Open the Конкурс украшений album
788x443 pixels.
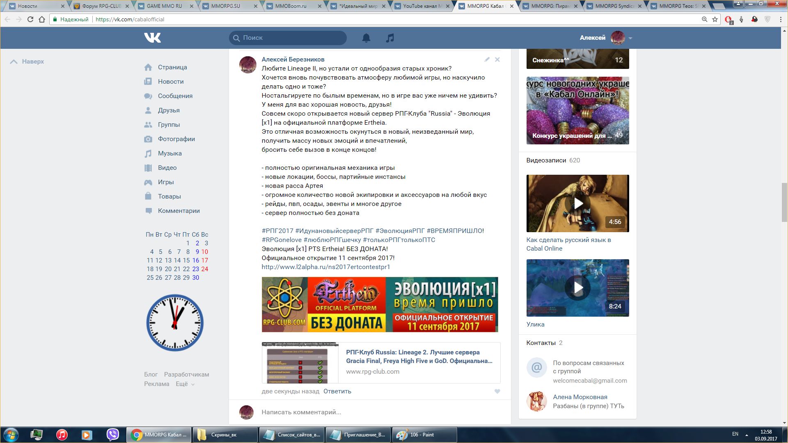[x=577, y=110]
